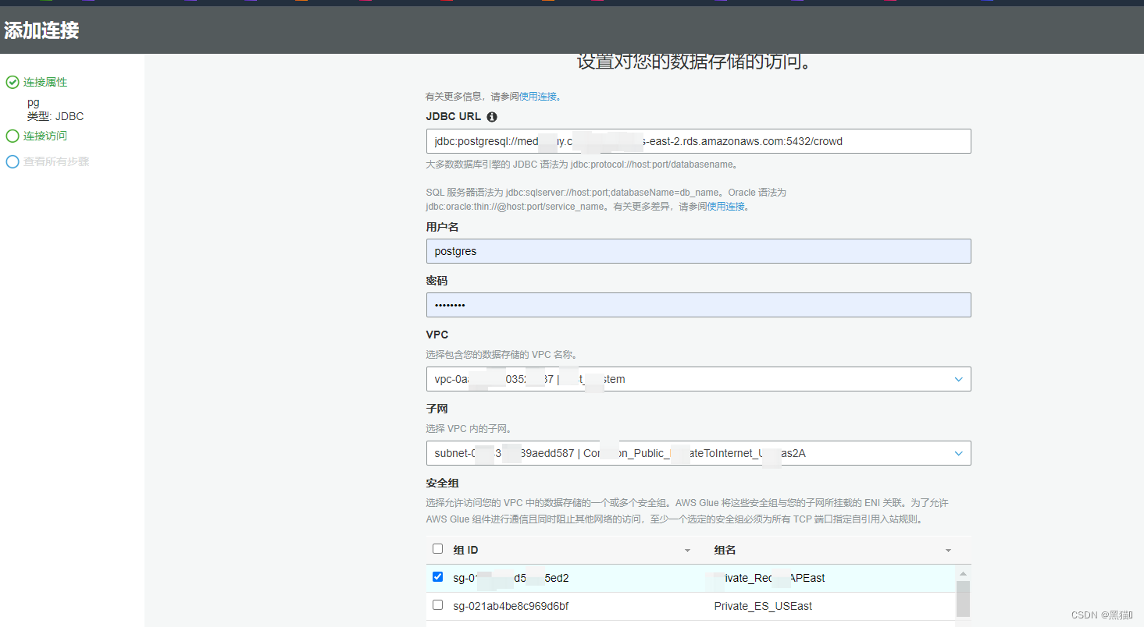Click the pg connection name in the sidebar
This screenshot has height=627, width=1144.
tap(33, 102)
